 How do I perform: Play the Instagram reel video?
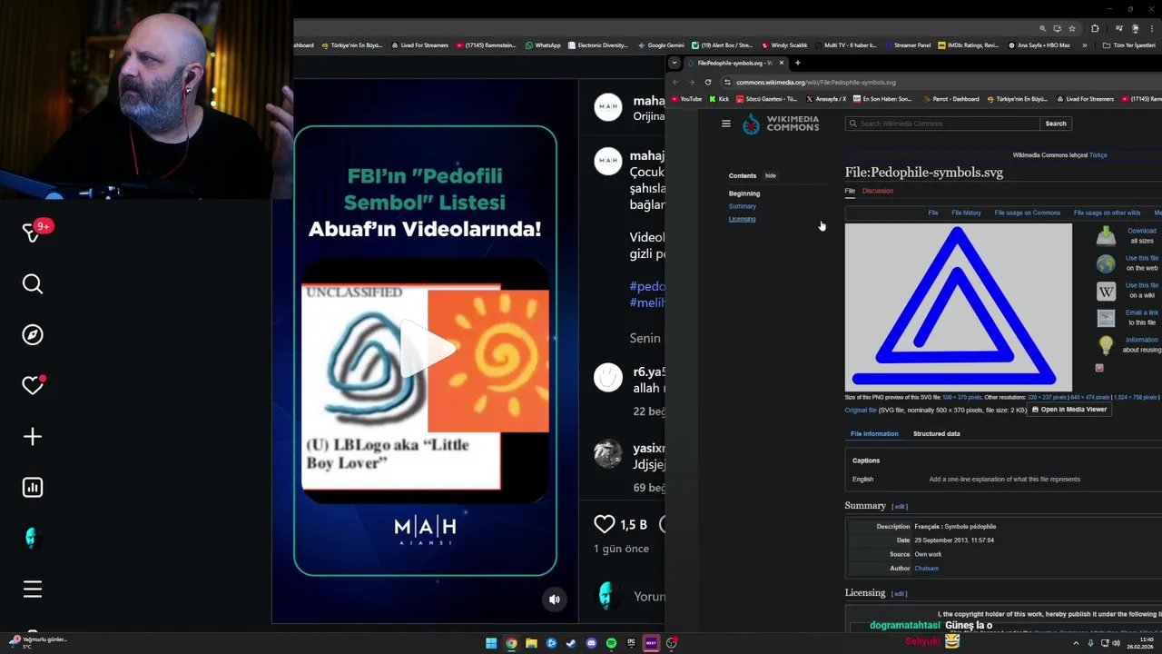coord(425,351)
